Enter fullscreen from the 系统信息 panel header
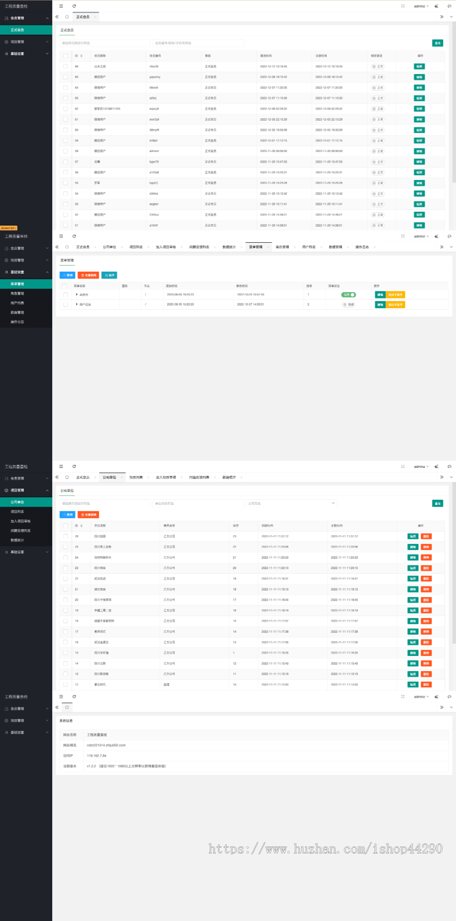 coord(403,696)
